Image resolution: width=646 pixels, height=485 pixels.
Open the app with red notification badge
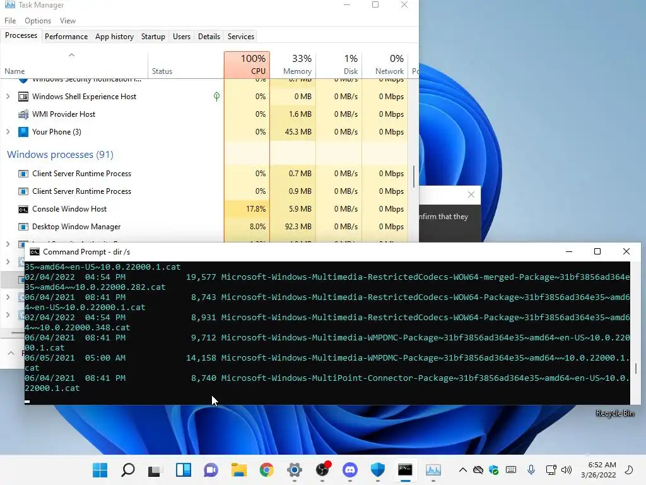point(323,469)
